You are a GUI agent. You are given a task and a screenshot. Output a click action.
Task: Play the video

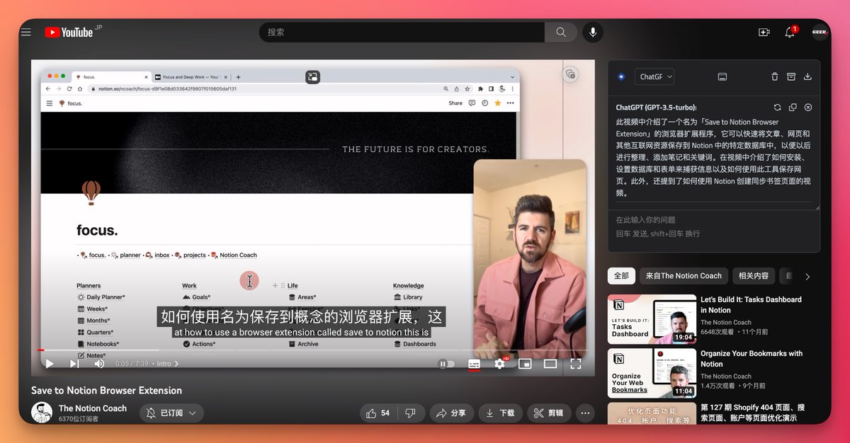click(x=50, y=364)
